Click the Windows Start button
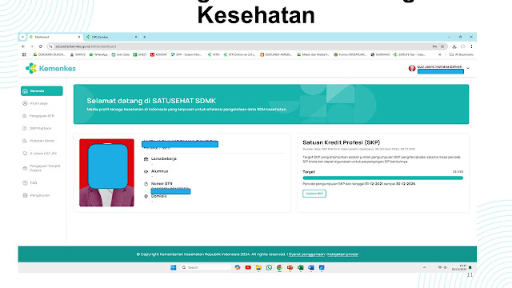 click(174, 267)
